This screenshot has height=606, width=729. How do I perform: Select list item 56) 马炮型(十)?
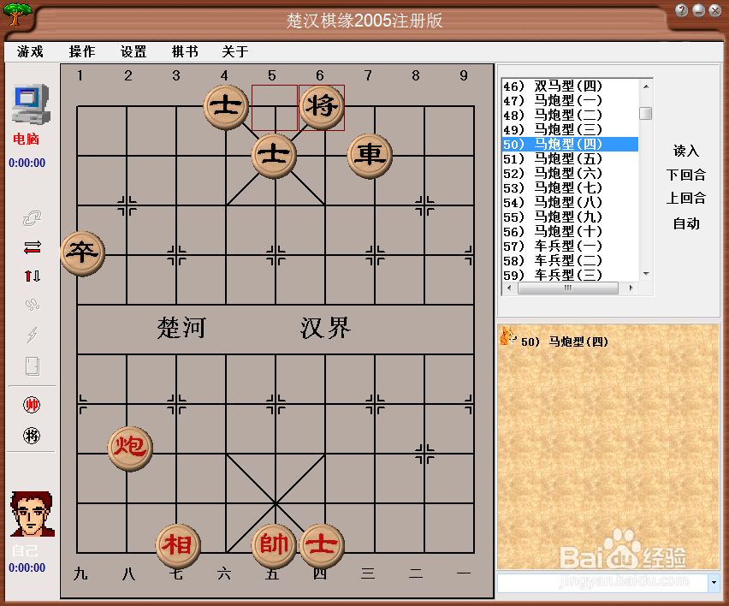571,231
